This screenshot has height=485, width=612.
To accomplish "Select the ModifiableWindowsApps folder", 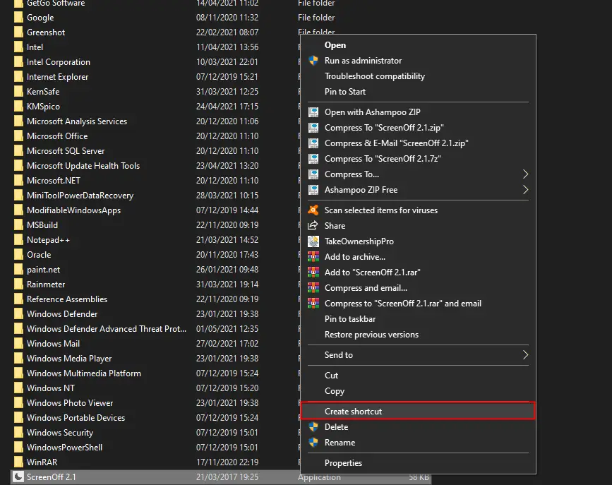I will (74, 210).
